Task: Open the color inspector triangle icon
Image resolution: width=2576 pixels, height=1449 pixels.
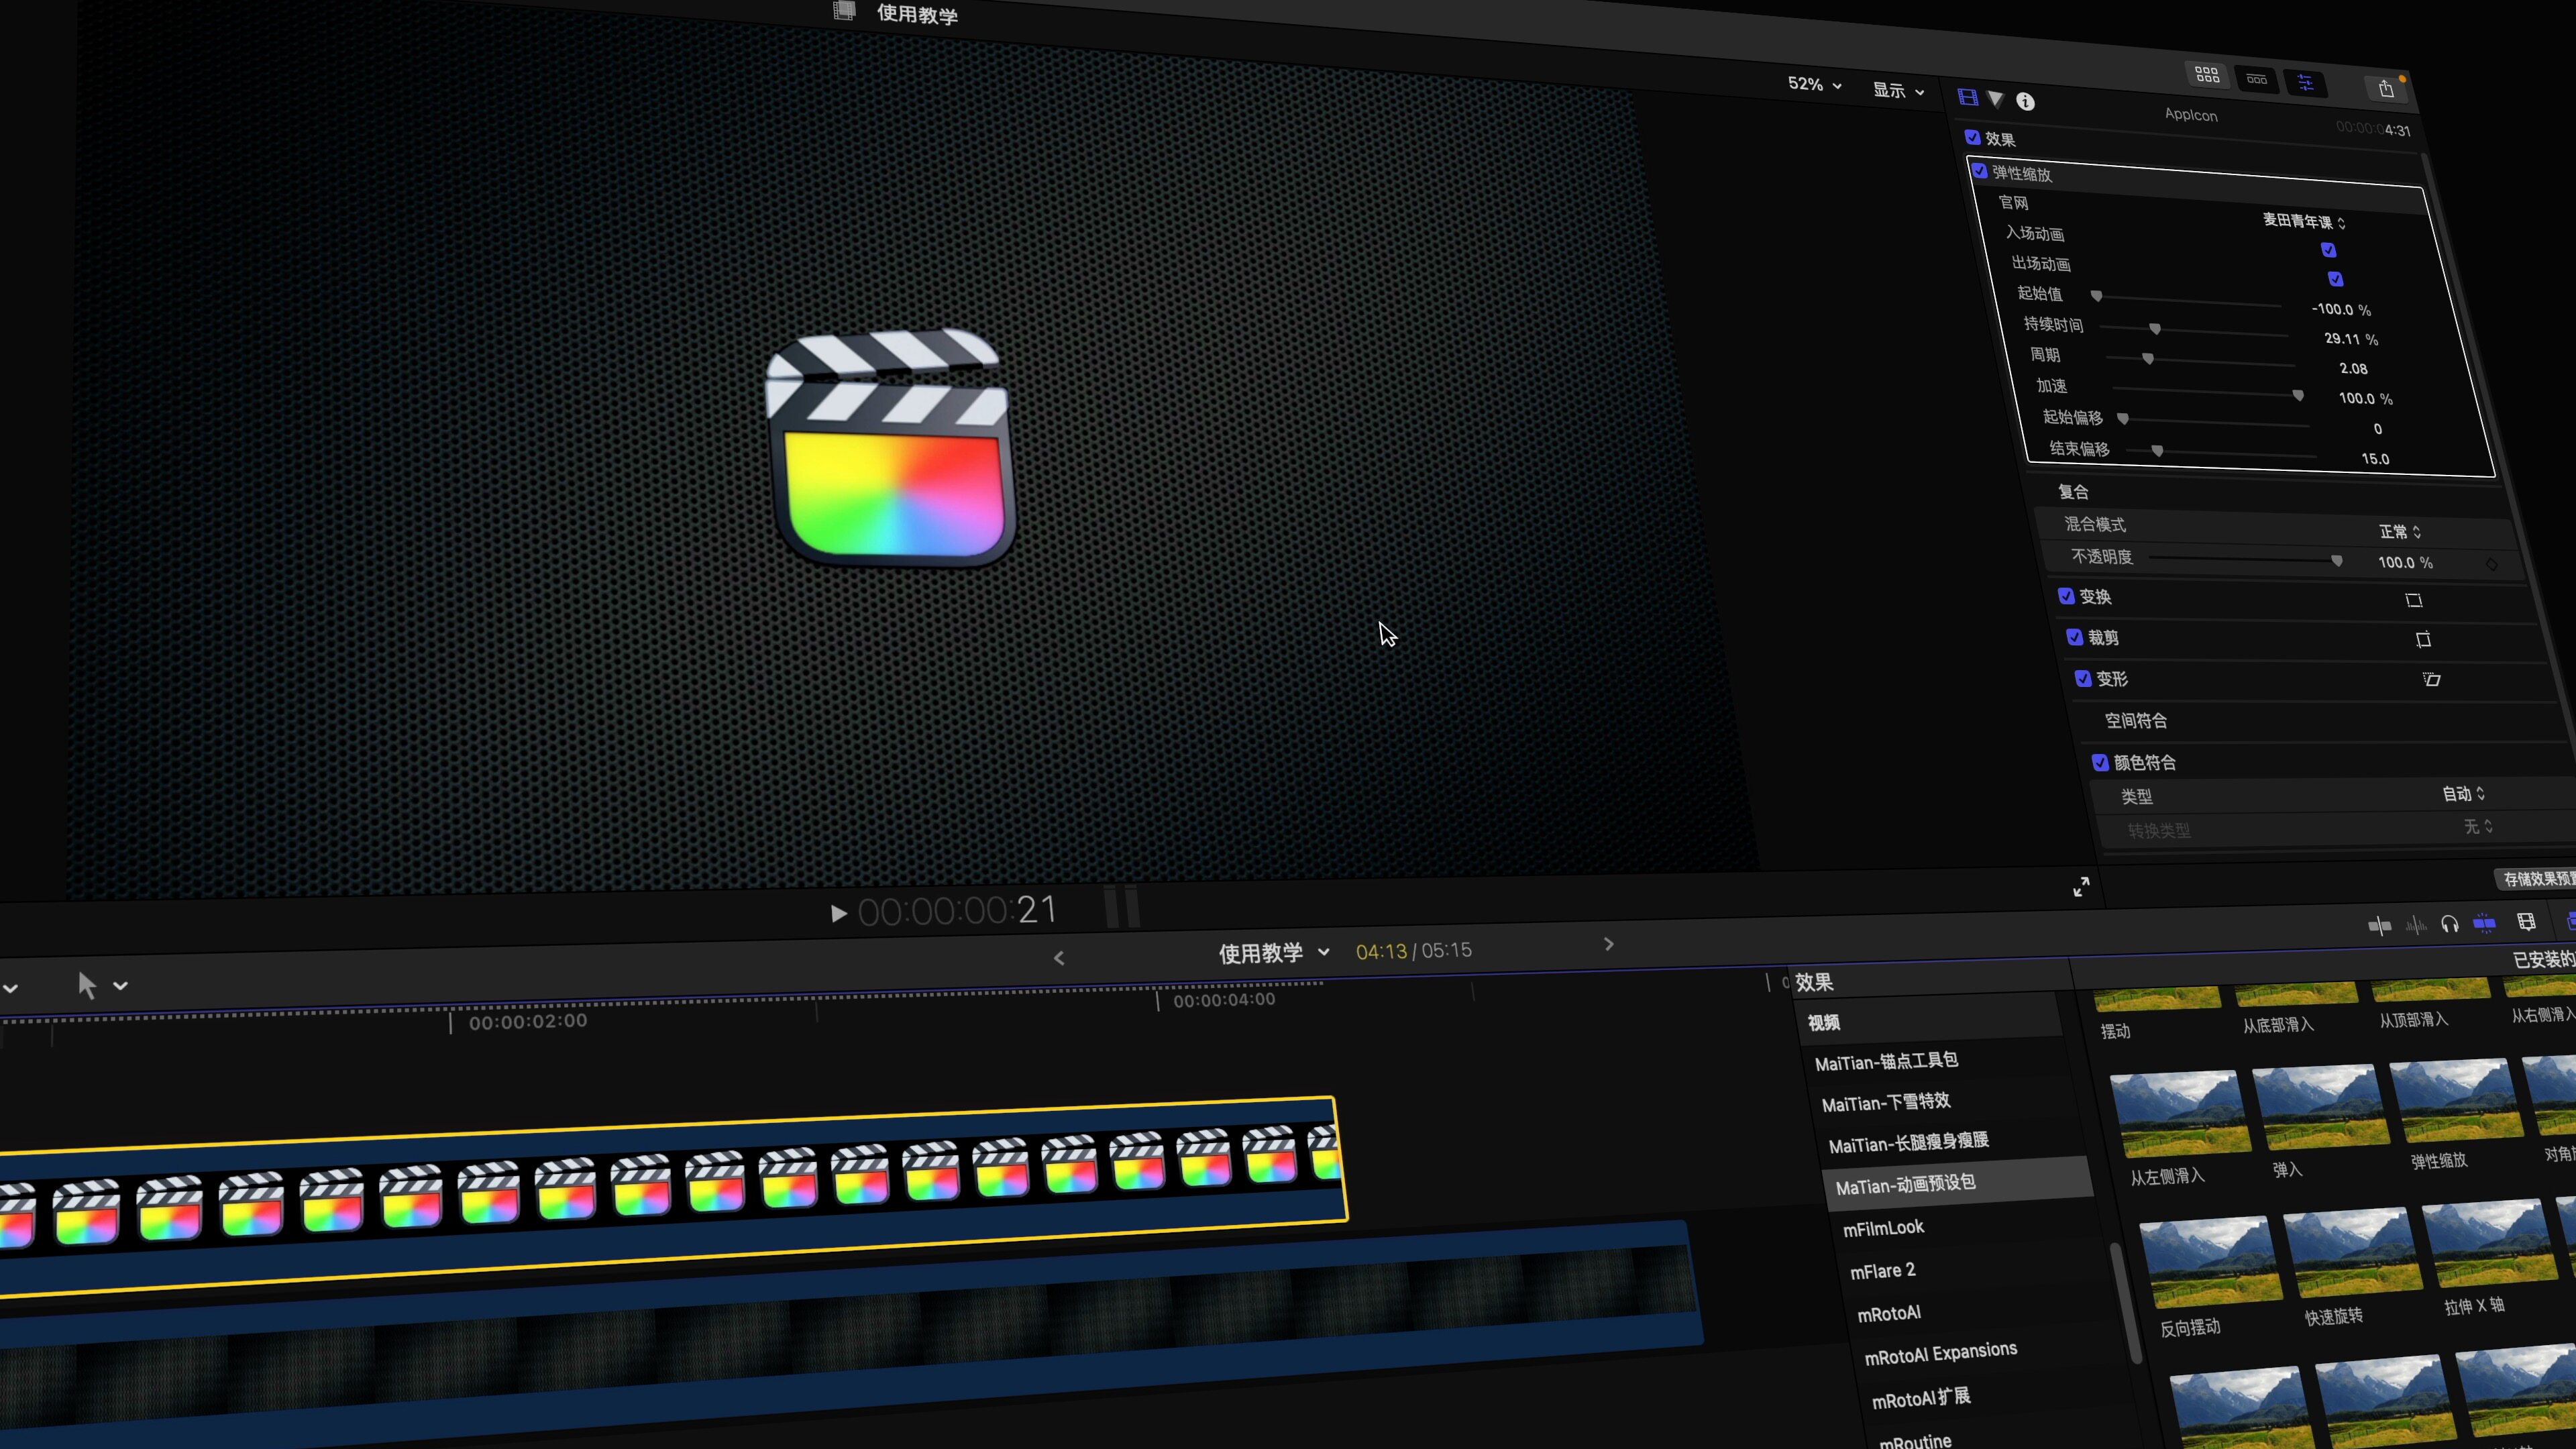Action: 1995,99
